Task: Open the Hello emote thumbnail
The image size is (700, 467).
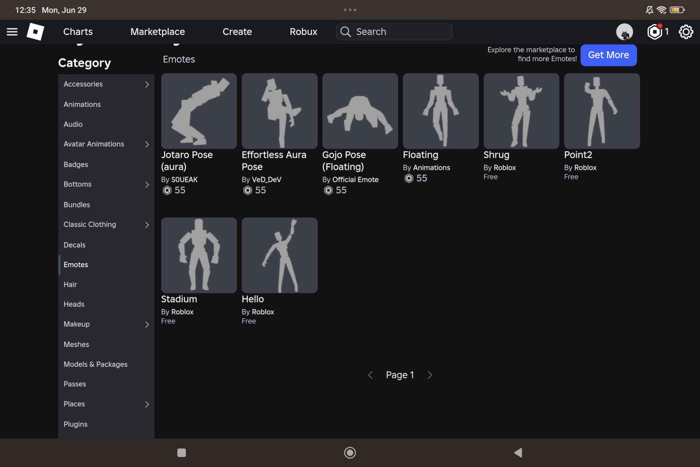Action: click(x=279, y=255)
